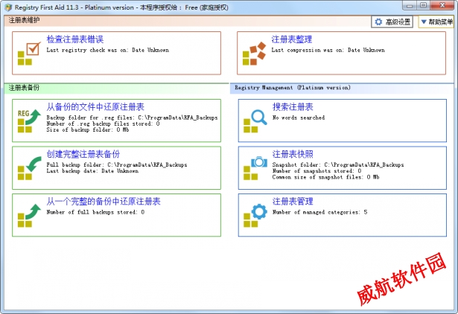Click the 注册表备份 section header
This screenshot has width=458, height=314.
(24, 88)
